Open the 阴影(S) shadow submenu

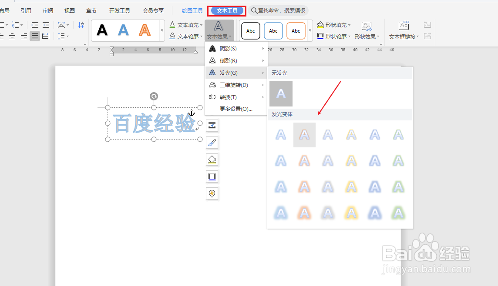tap(236, 49)
